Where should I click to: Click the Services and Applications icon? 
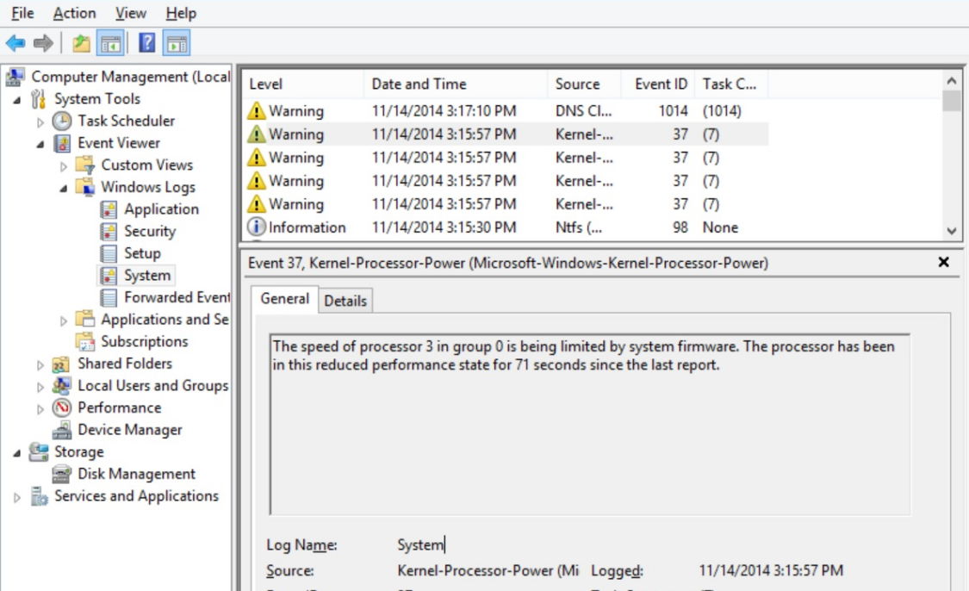click(39, 496)
